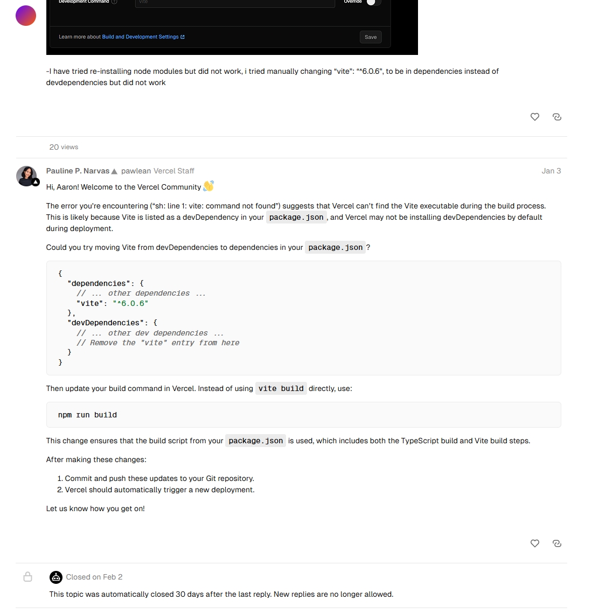Open Pauline P. Narvas name link
Viewport: 592px width, 614px height.
click(78, 171)
